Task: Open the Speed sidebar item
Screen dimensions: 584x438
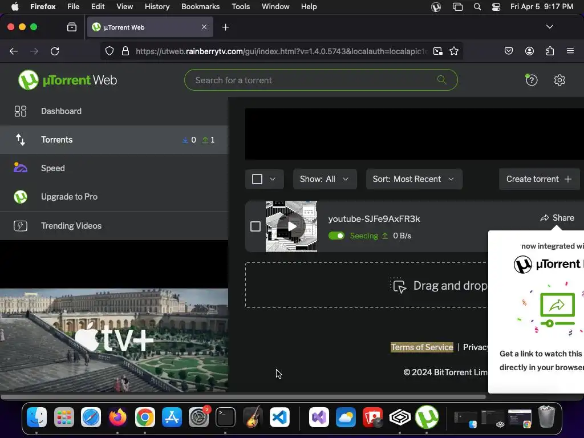Action: (114, 168)
